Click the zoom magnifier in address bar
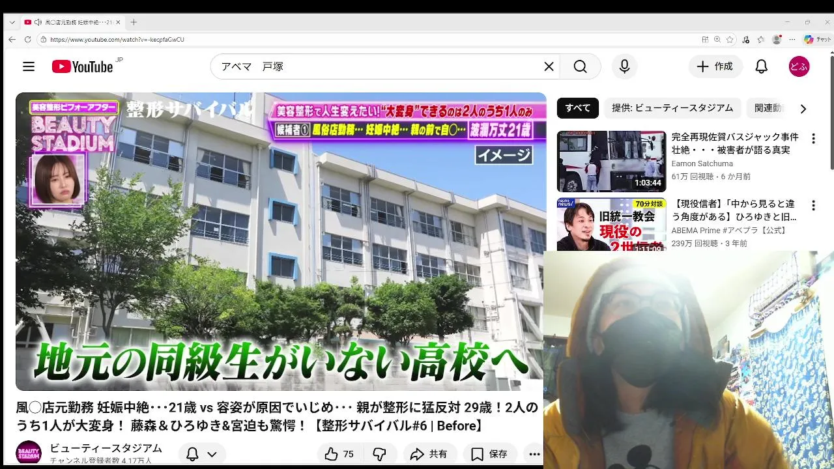Viewport: 834px width, 469px height. 717,40
